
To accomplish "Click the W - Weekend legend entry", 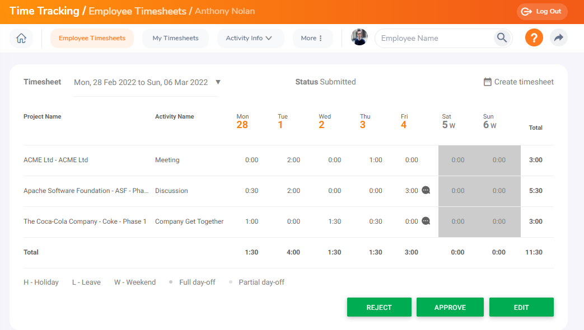I will pos(135,282).
